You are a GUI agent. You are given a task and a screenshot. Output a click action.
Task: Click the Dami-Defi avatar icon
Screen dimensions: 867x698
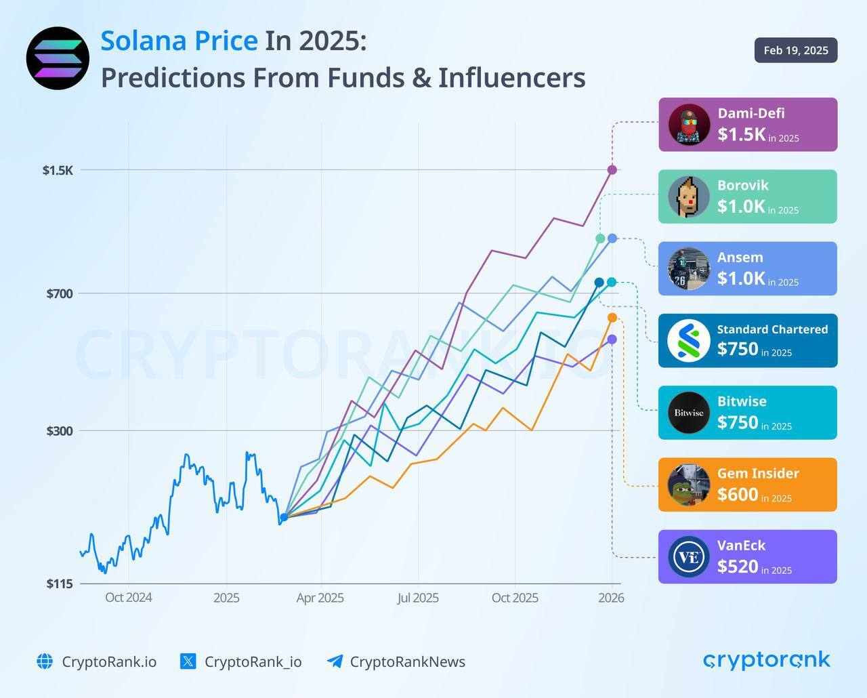click(x=689, y=125)
